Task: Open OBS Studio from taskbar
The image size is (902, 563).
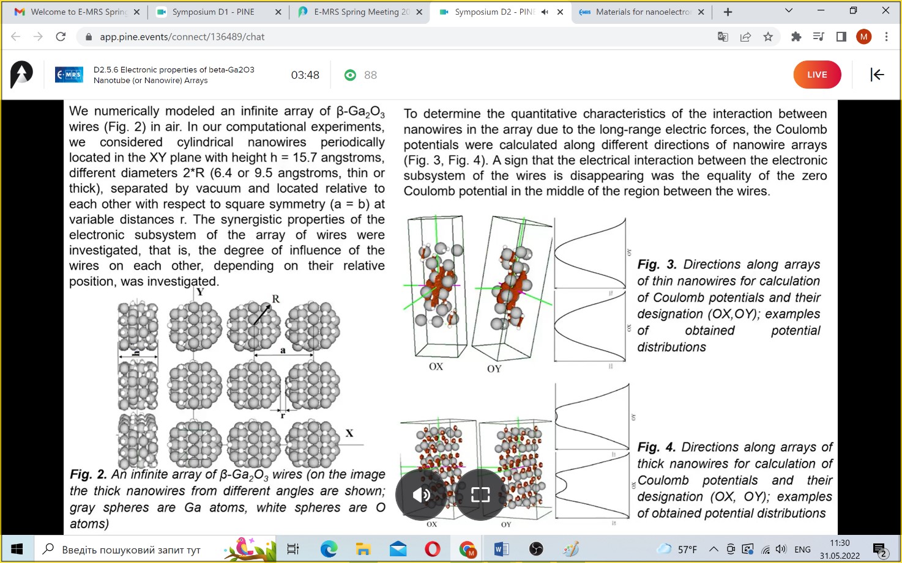Action: 536,549
